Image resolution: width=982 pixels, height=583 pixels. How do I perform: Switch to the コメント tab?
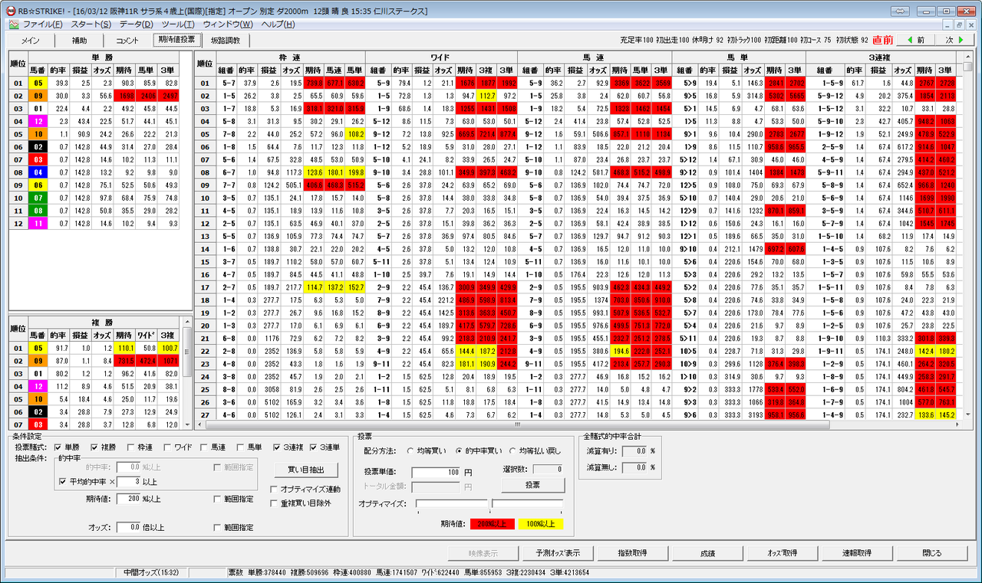[127, 41]
